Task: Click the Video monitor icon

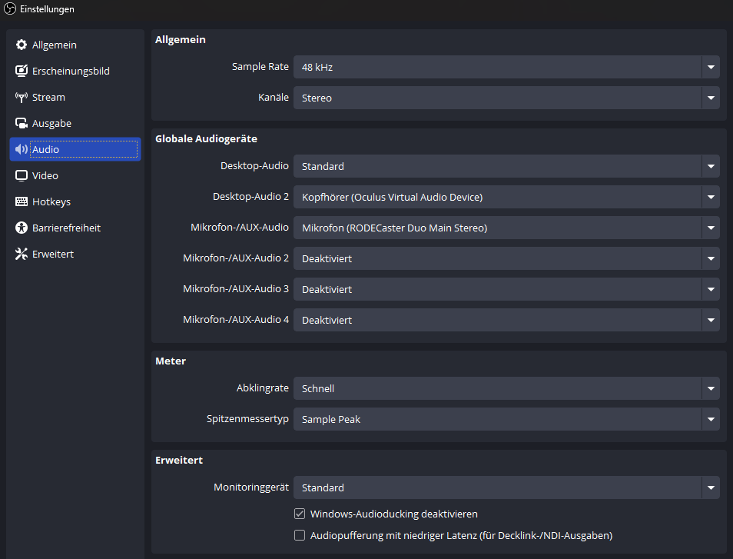Action: point(22,176)
